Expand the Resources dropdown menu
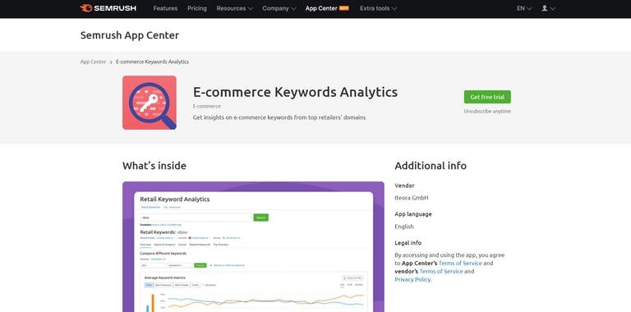The image size is (631, 312). (235, 8)
